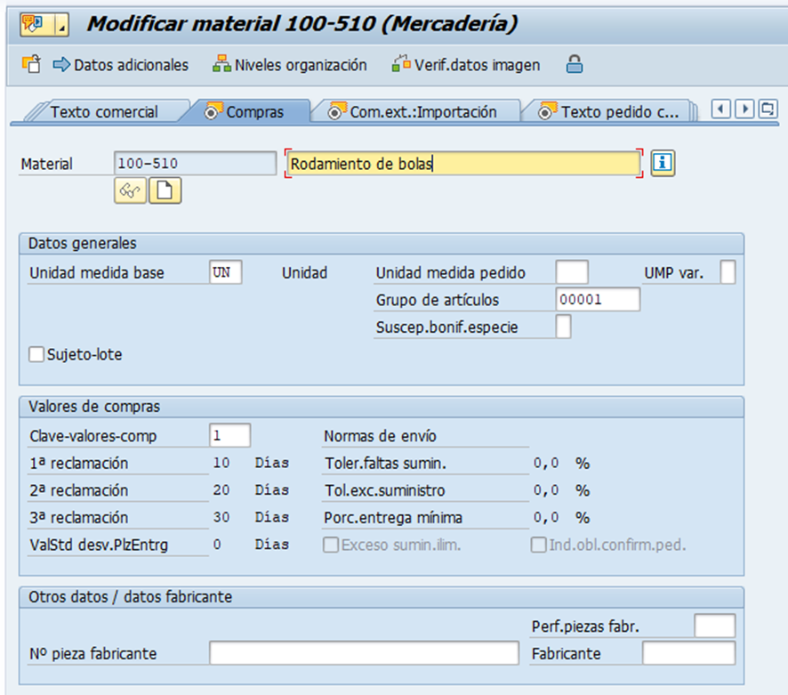The width and height of the screenshot is (788, 695).
Task: Click the 3ª reclamación value 30
Action: pyautogui.click(x=221, y=517)
